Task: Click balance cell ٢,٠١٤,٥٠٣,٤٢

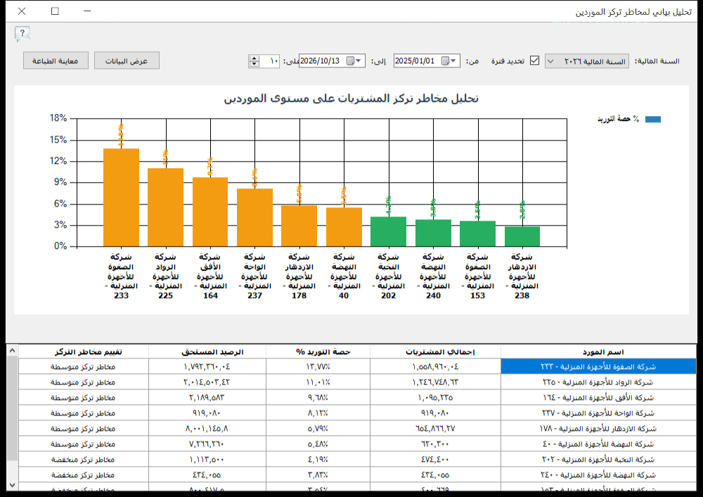Action: 207,382
